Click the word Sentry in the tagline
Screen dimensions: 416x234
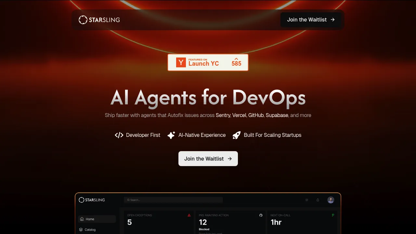coord(223,115)
